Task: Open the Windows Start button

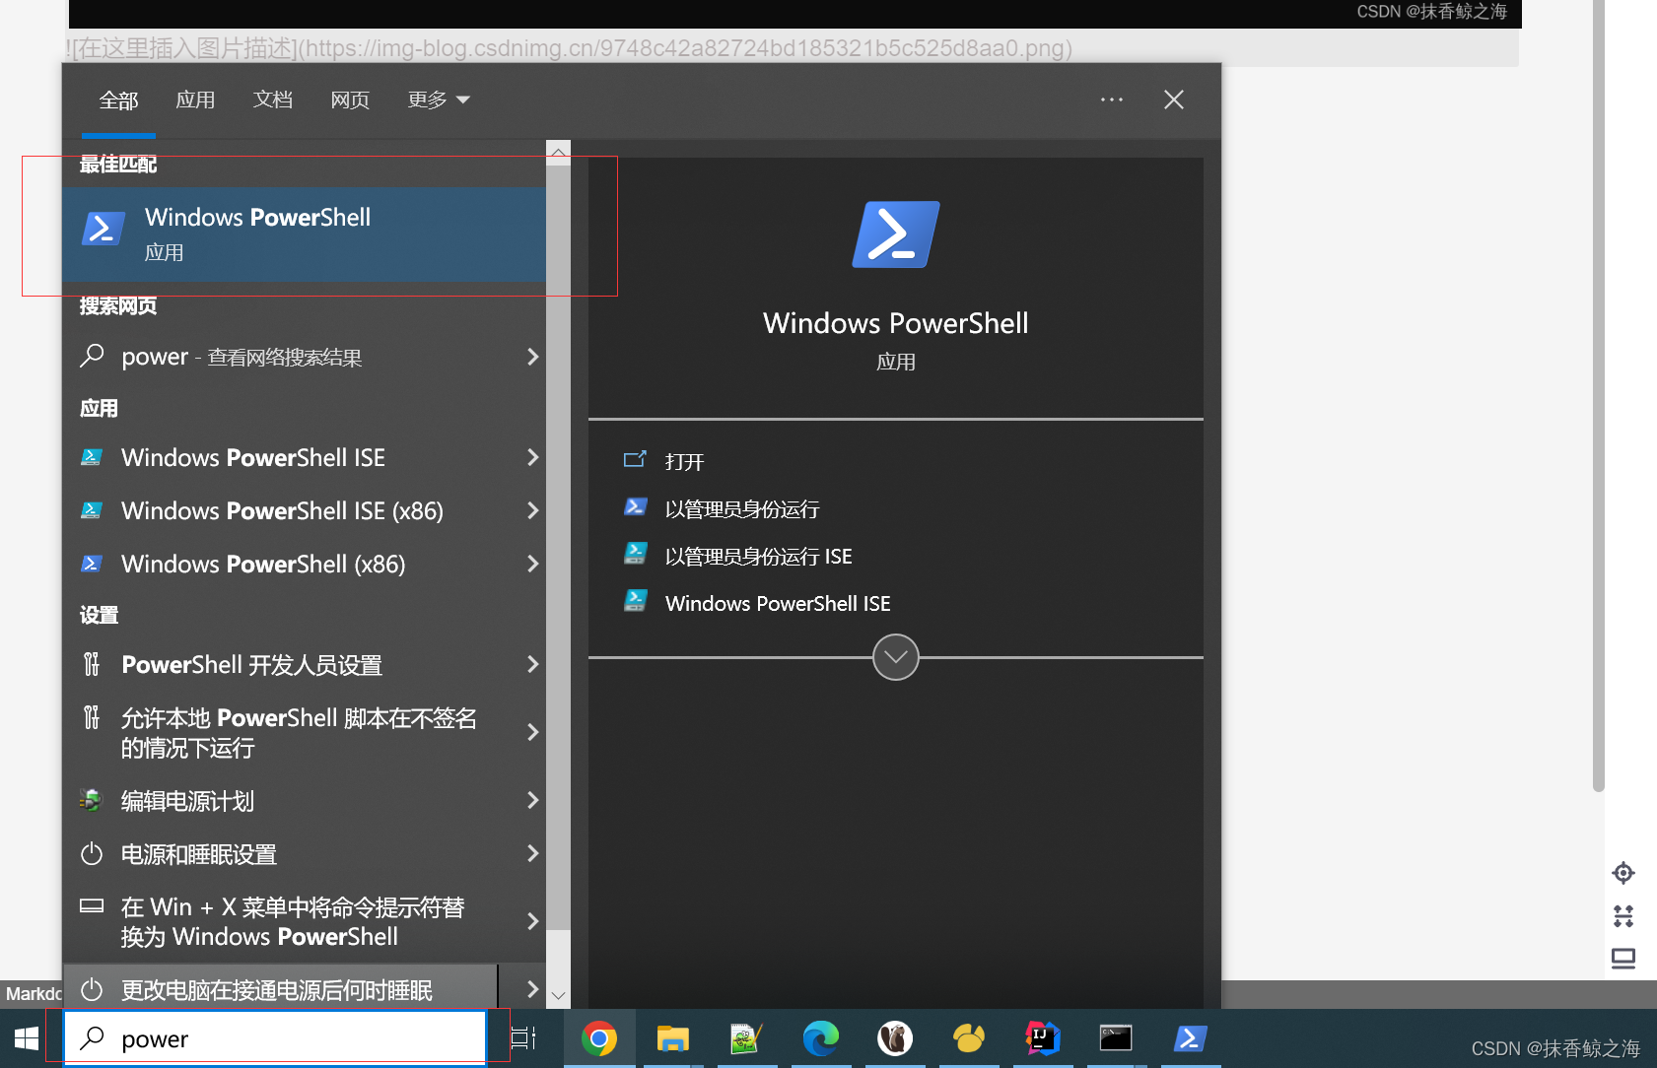Action: (27, 1038)
